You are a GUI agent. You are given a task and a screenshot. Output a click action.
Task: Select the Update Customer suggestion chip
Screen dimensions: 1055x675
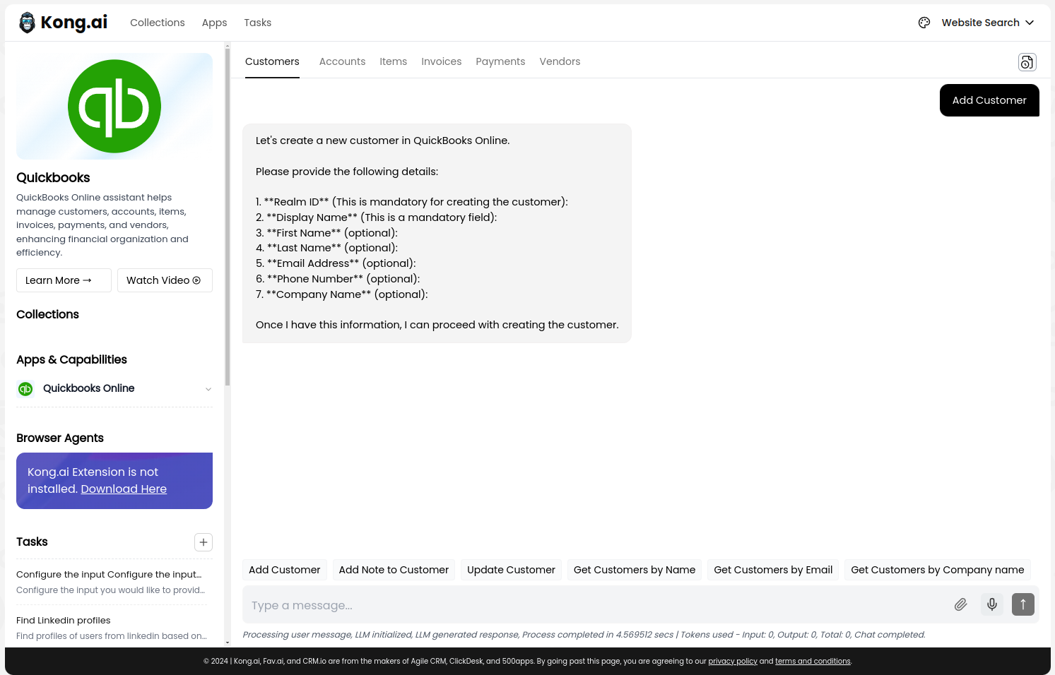click(511, 570)
